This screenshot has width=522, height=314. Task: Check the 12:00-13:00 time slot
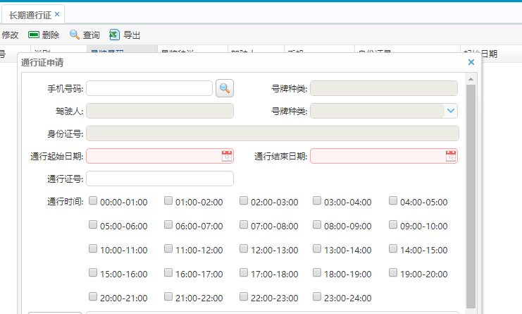244,248
